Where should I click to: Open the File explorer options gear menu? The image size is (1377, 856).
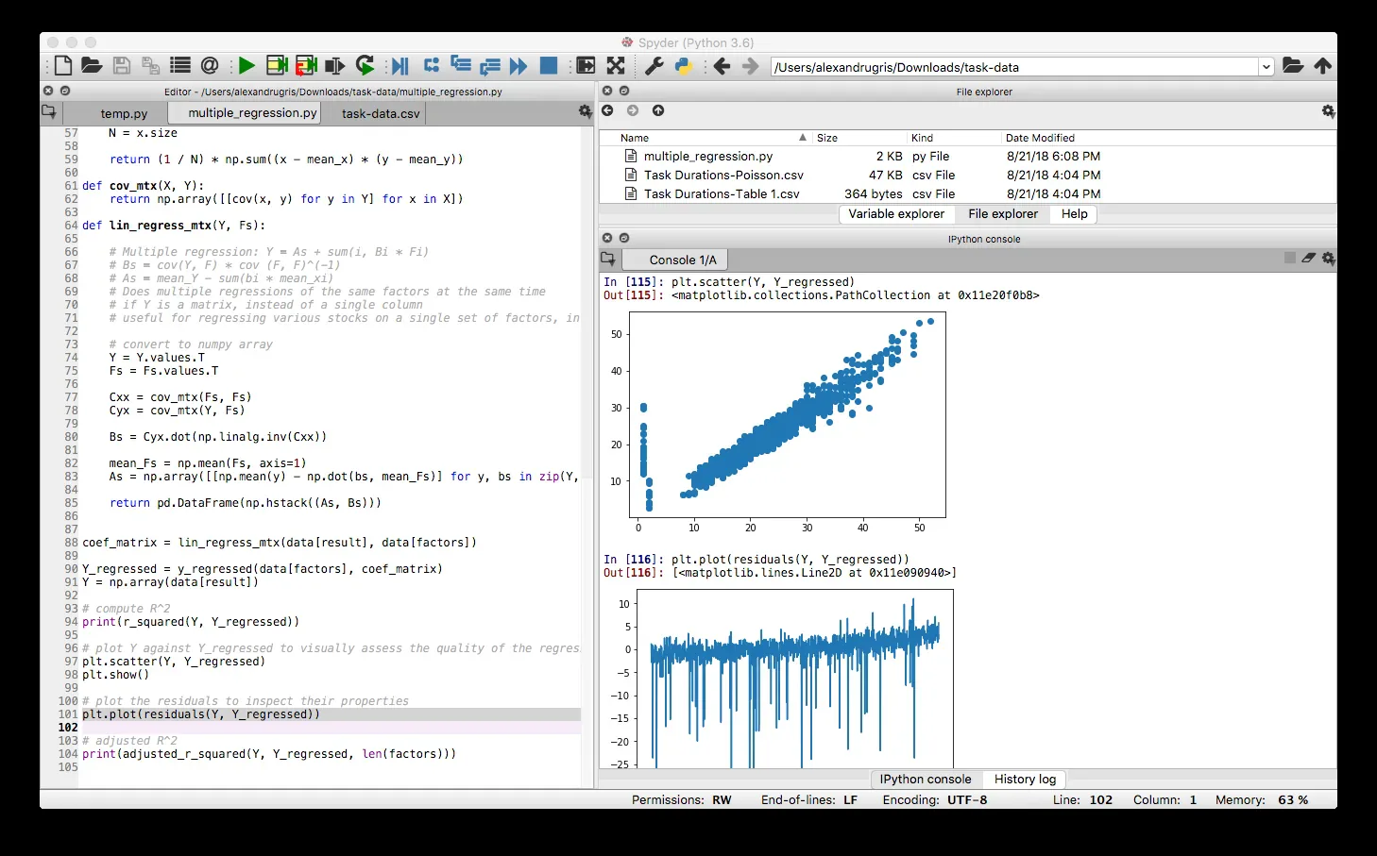coord(1328,111)
